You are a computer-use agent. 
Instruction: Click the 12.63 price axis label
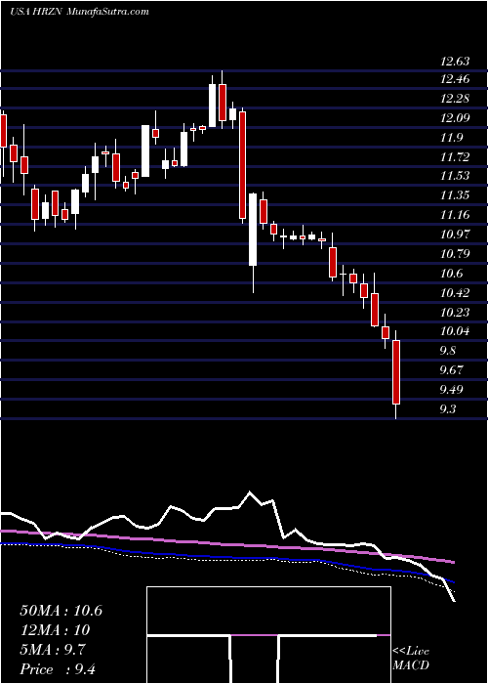click(455, 61)
